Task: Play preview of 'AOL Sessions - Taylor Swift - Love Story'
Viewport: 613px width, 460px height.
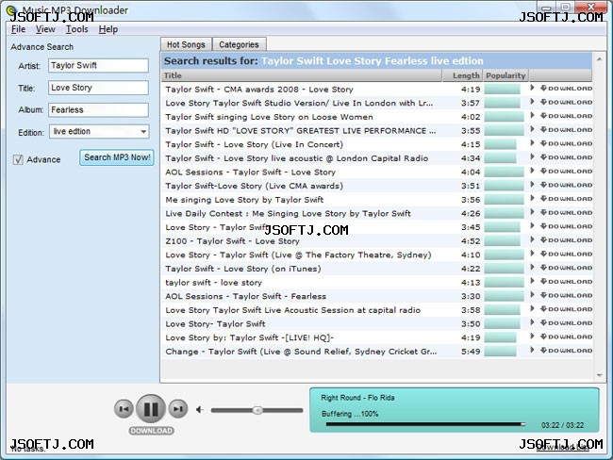Action: (532, 171)
